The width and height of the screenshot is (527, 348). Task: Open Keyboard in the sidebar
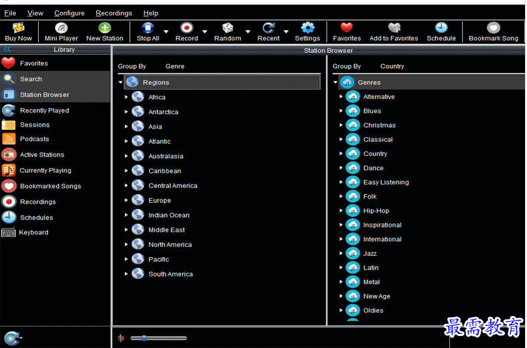(55, 232)
